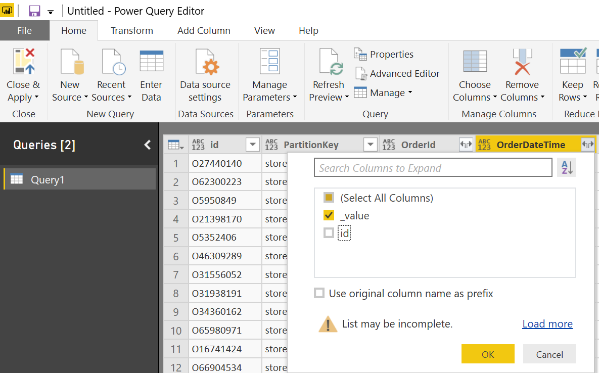
Task: Select the cell O21398170
Action: coord(225,219)
